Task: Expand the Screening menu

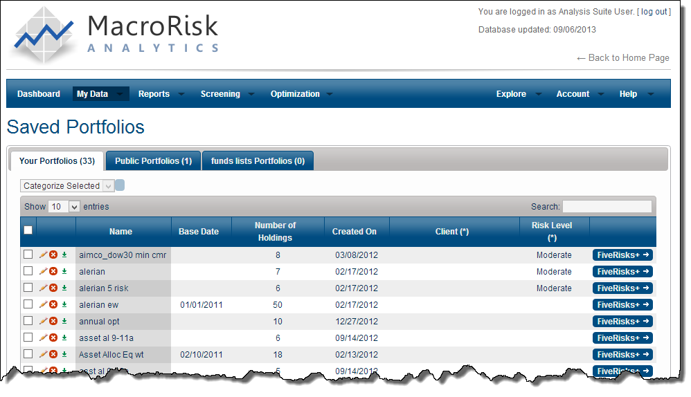Action: coord(227,94)
